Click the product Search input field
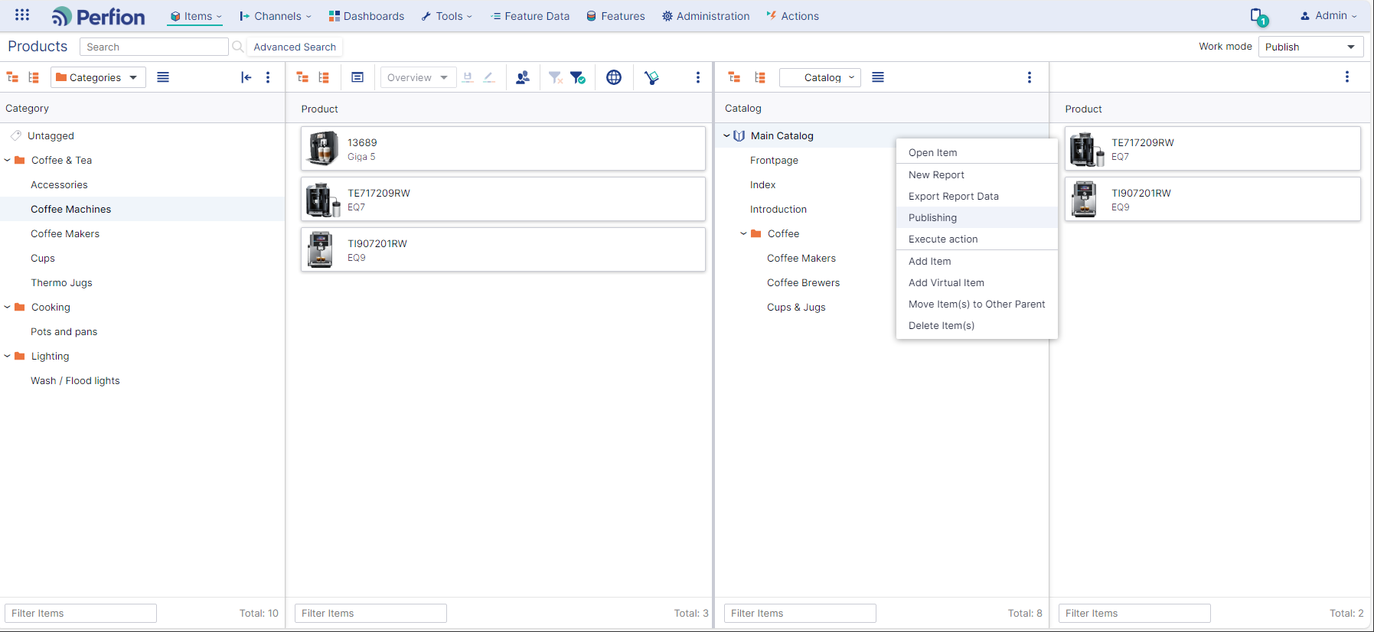 pos(154,47)
